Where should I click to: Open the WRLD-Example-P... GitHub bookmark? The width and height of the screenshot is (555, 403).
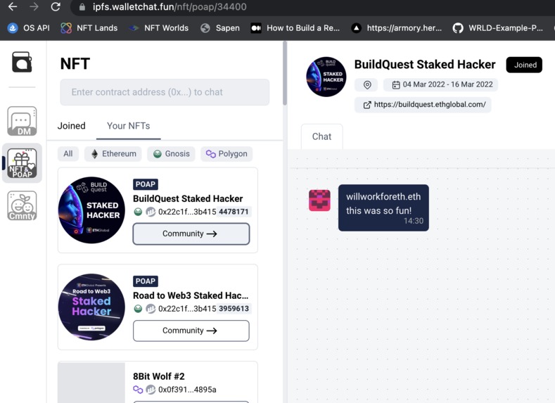click(x=497, y=28)
